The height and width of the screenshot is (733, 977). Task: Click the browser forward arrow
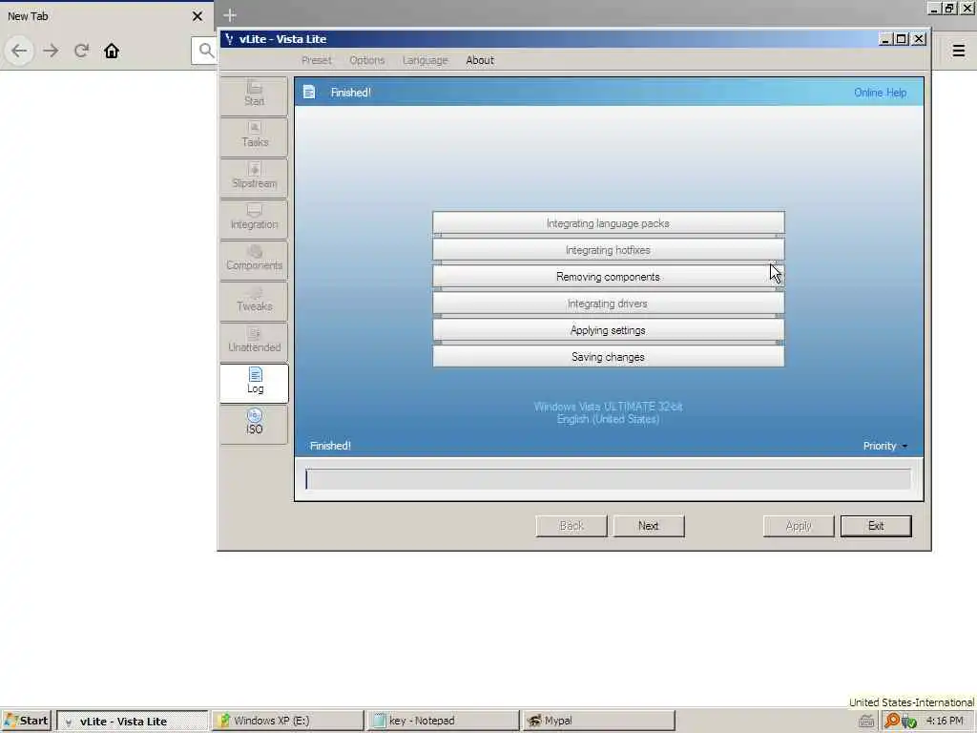[x=52, y=51]
